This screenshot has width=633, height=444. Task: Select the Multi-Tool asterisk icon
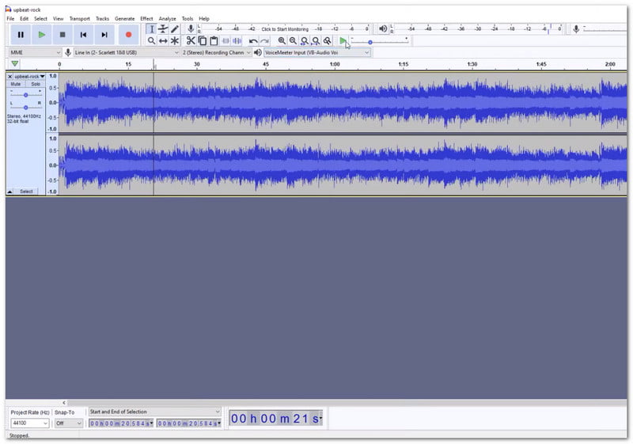[174, 41]
